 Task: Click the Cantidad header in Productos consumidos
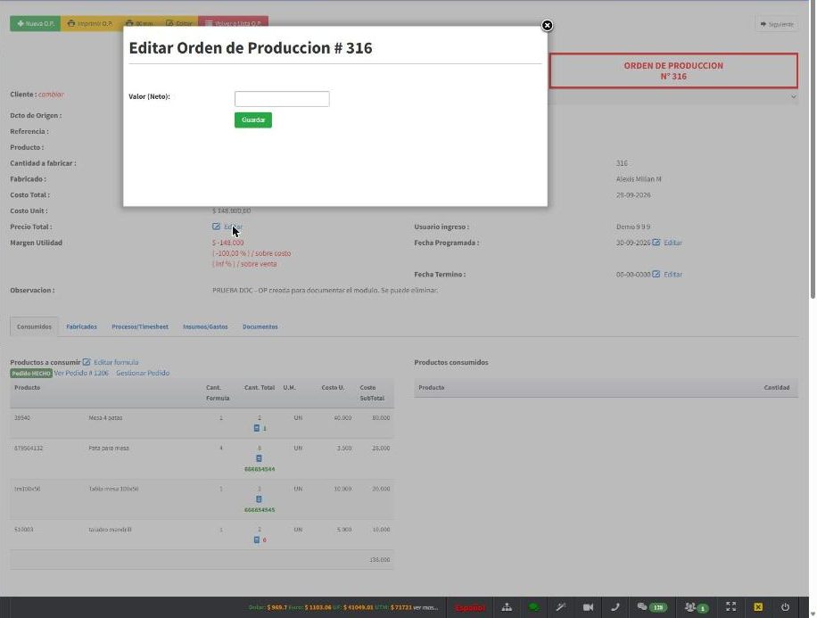[776, 388]
